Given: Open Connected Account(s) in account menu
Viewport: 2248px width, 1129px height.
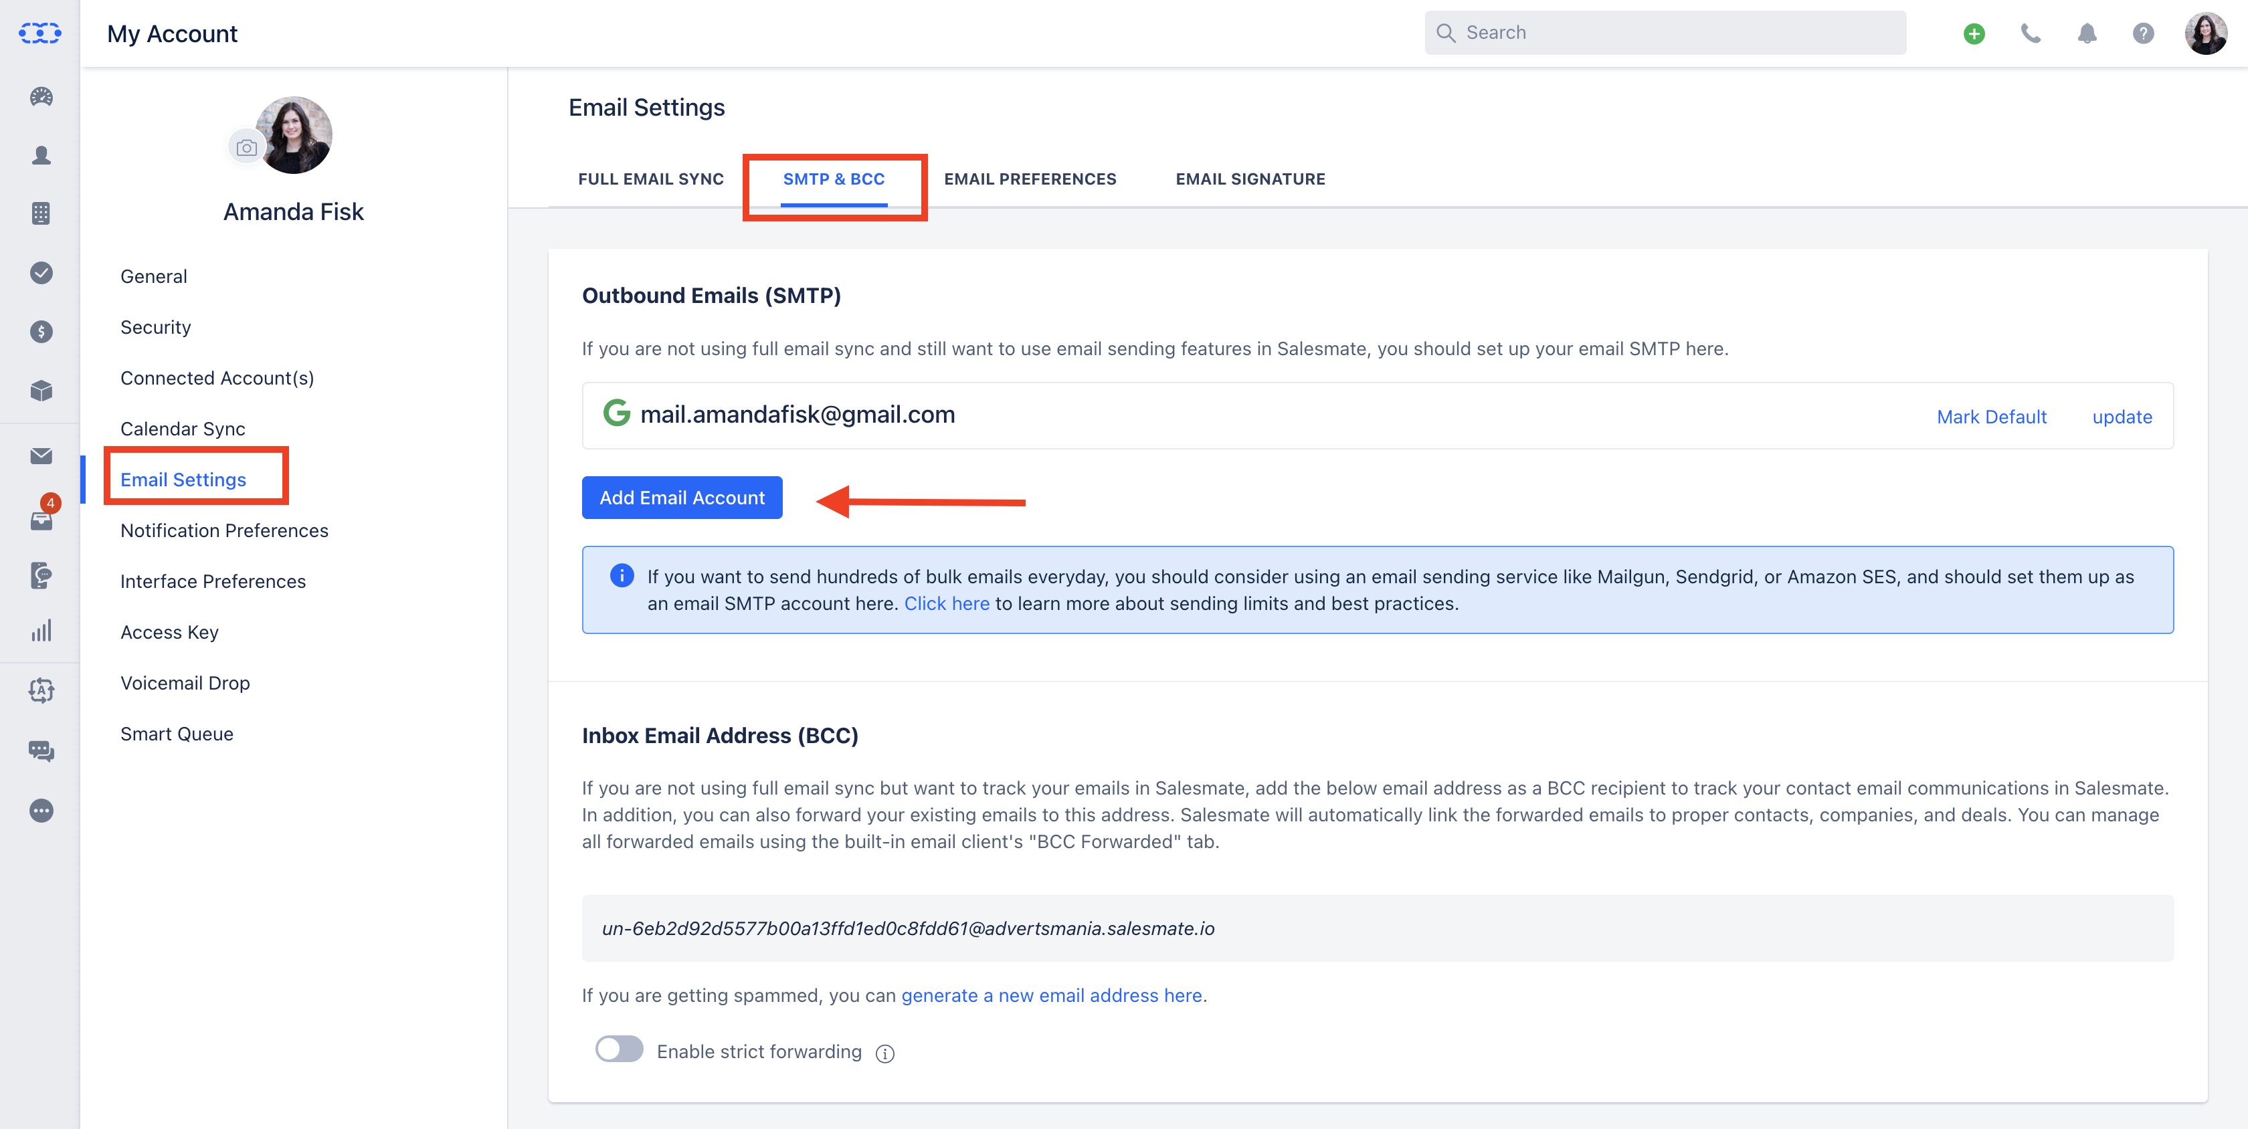Looking at the screenshot, I should tap(216, 378).
